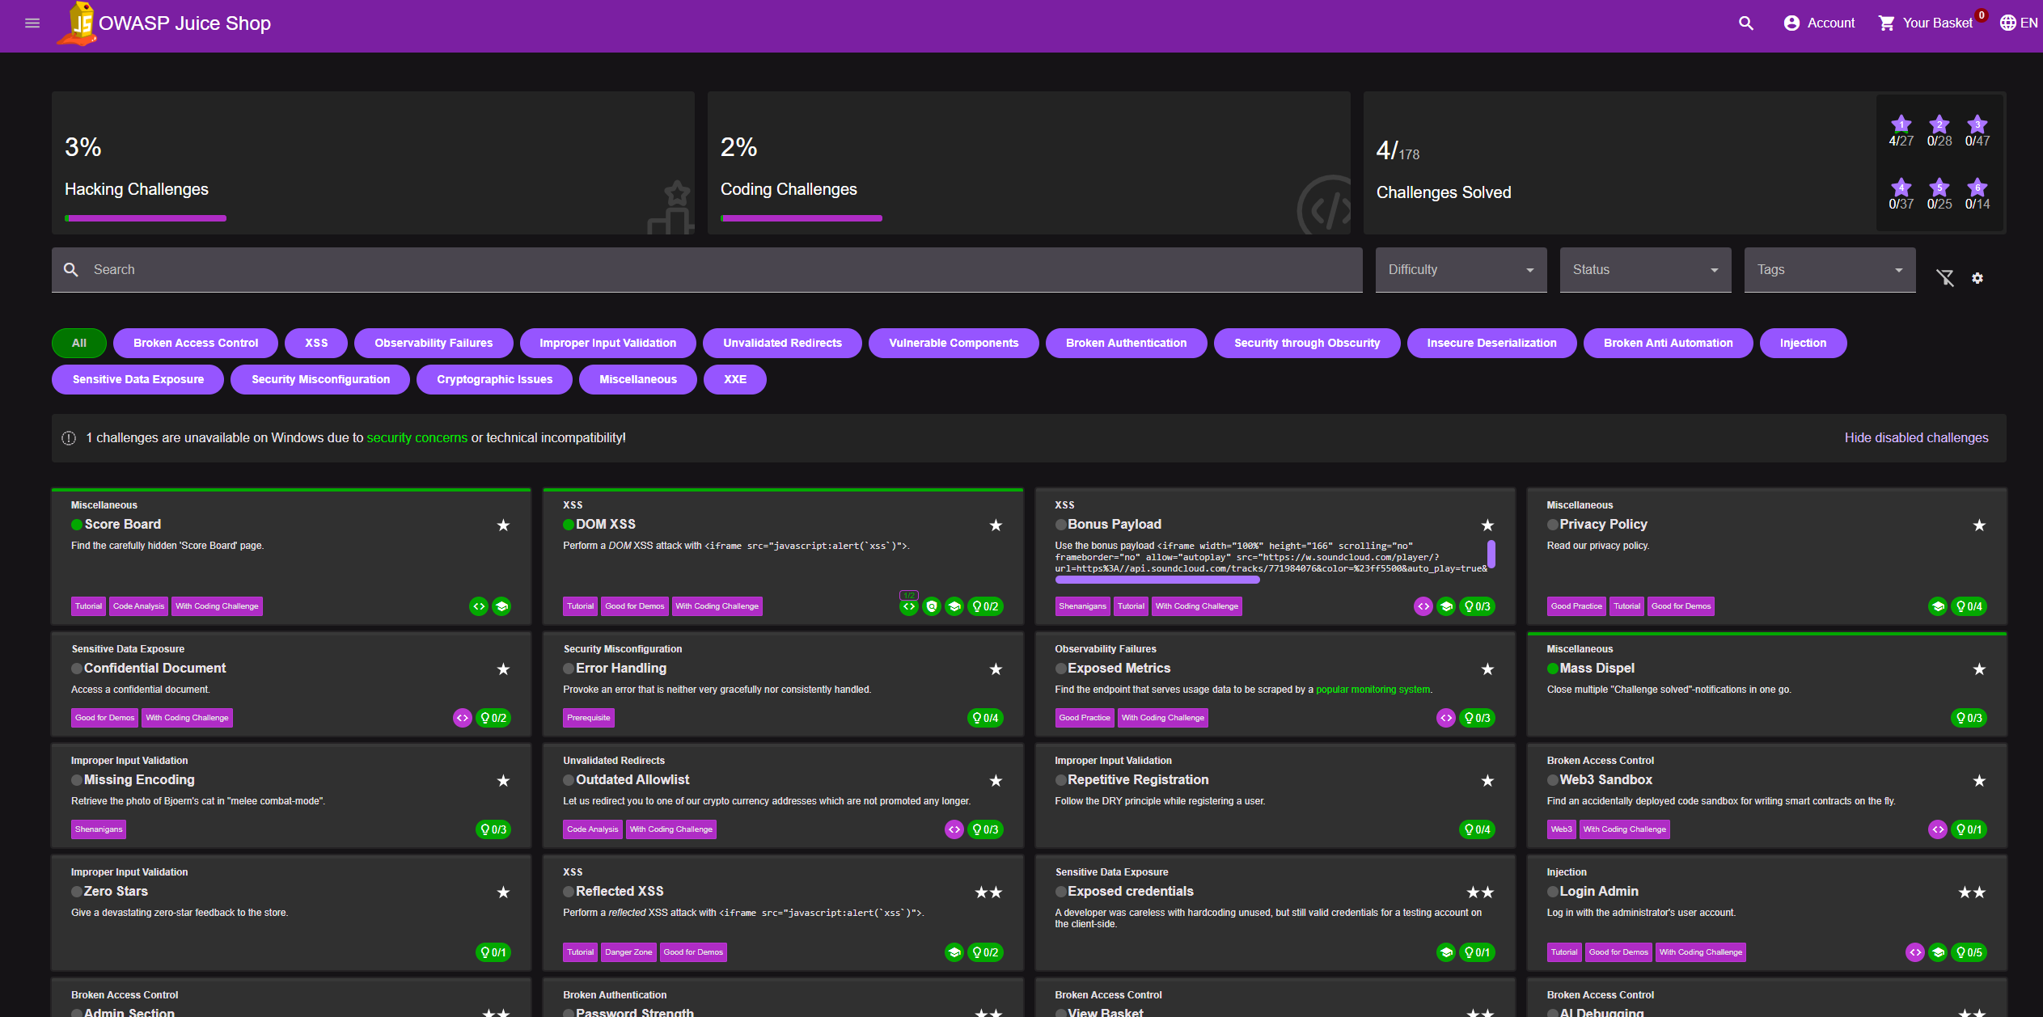The image size is (2043, 1017).
Task: Open the top bar search icon
Action: tap(1746, 23)
